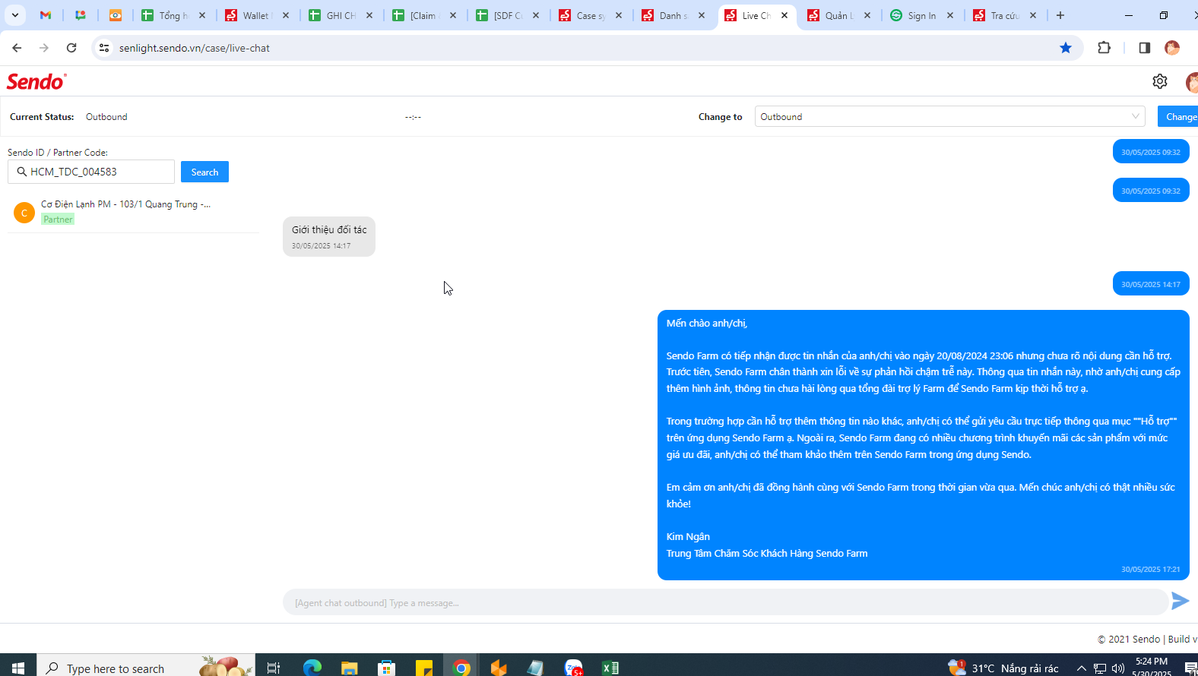This screenshot has height=676, width=1198.
Task: Open network settings tray icon
Action: point(1100,668)
